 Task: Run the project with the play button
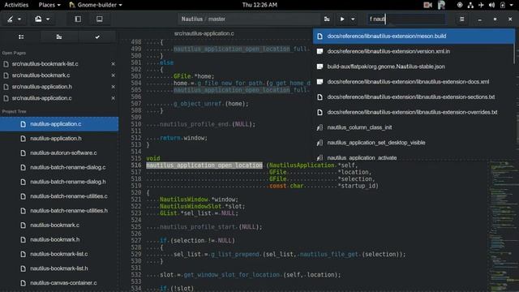342,19
